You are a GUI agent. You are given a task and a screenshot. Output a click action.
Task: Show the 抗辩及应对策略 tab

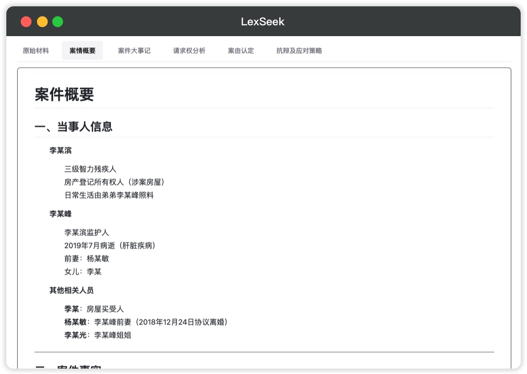299,51
